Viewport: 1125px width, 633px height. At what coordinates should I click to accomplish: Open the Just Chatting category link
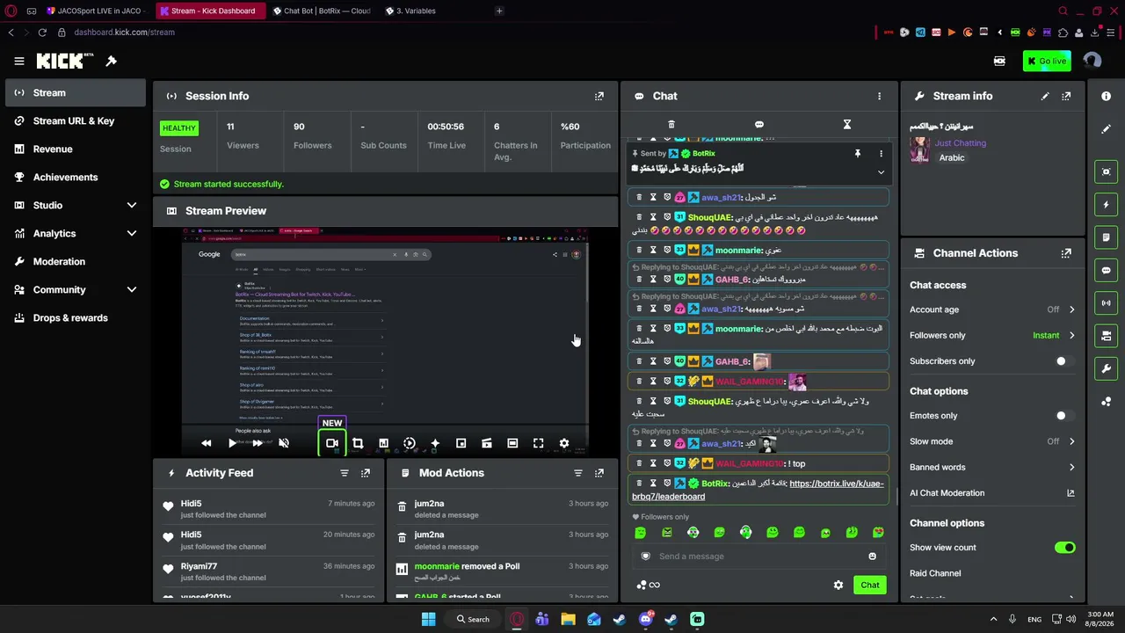[961, 143]
